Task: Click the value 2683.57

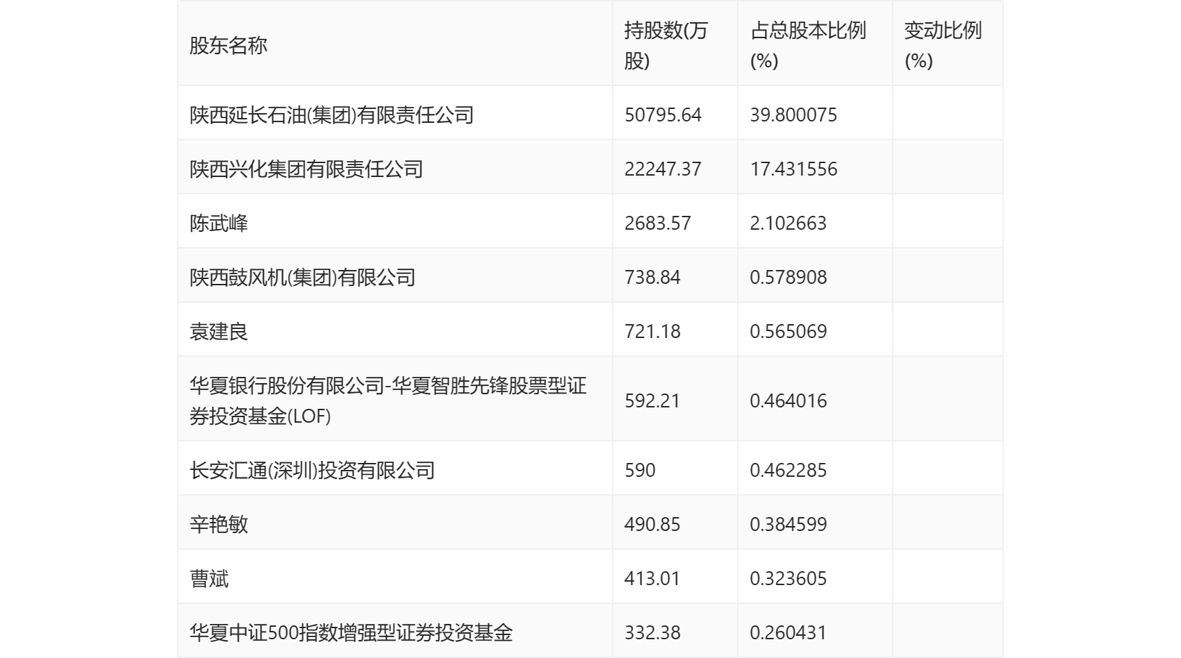Action: click(x=658, y=223)
